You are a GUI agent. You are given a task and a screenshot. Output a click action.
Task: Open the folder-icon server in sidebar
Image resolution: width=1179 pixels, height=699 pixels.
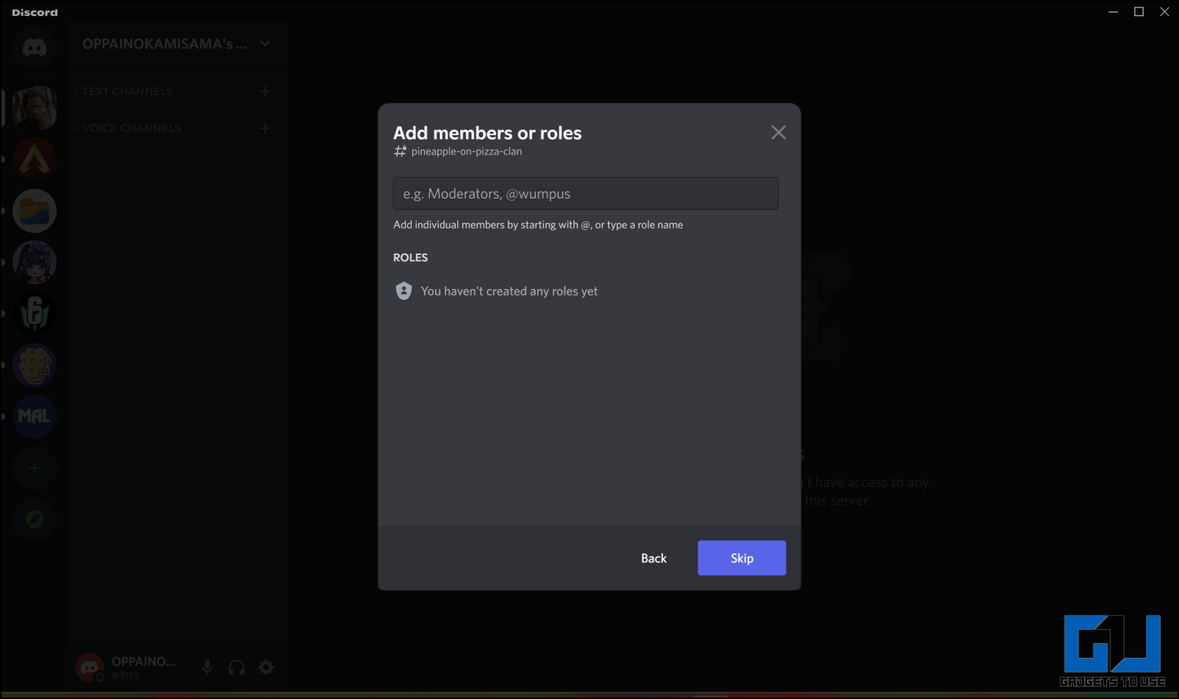coord(35,211)
